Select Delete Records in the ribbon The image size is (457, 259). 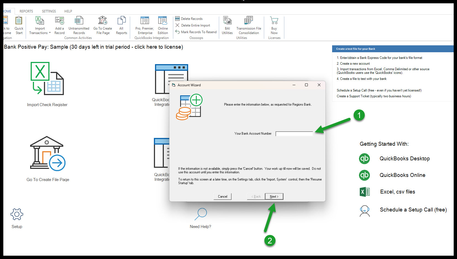pyautogui.click(x=189, y=19)
